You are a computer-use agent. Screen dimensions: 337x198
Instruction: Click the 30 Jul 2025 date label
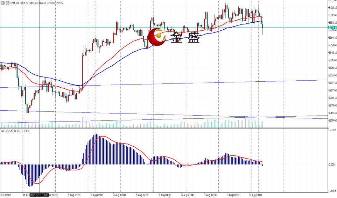[6, 195]
